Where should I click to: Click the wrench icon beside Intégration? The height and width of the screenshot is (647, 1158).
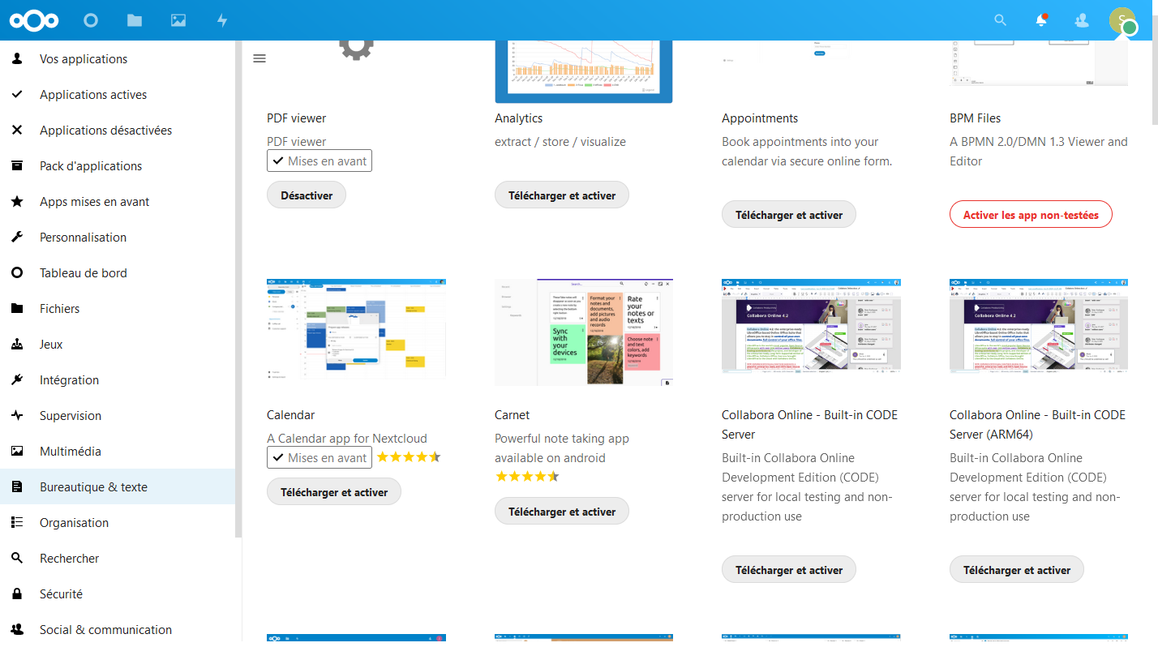pyautogui.click(x=17, y=379)
